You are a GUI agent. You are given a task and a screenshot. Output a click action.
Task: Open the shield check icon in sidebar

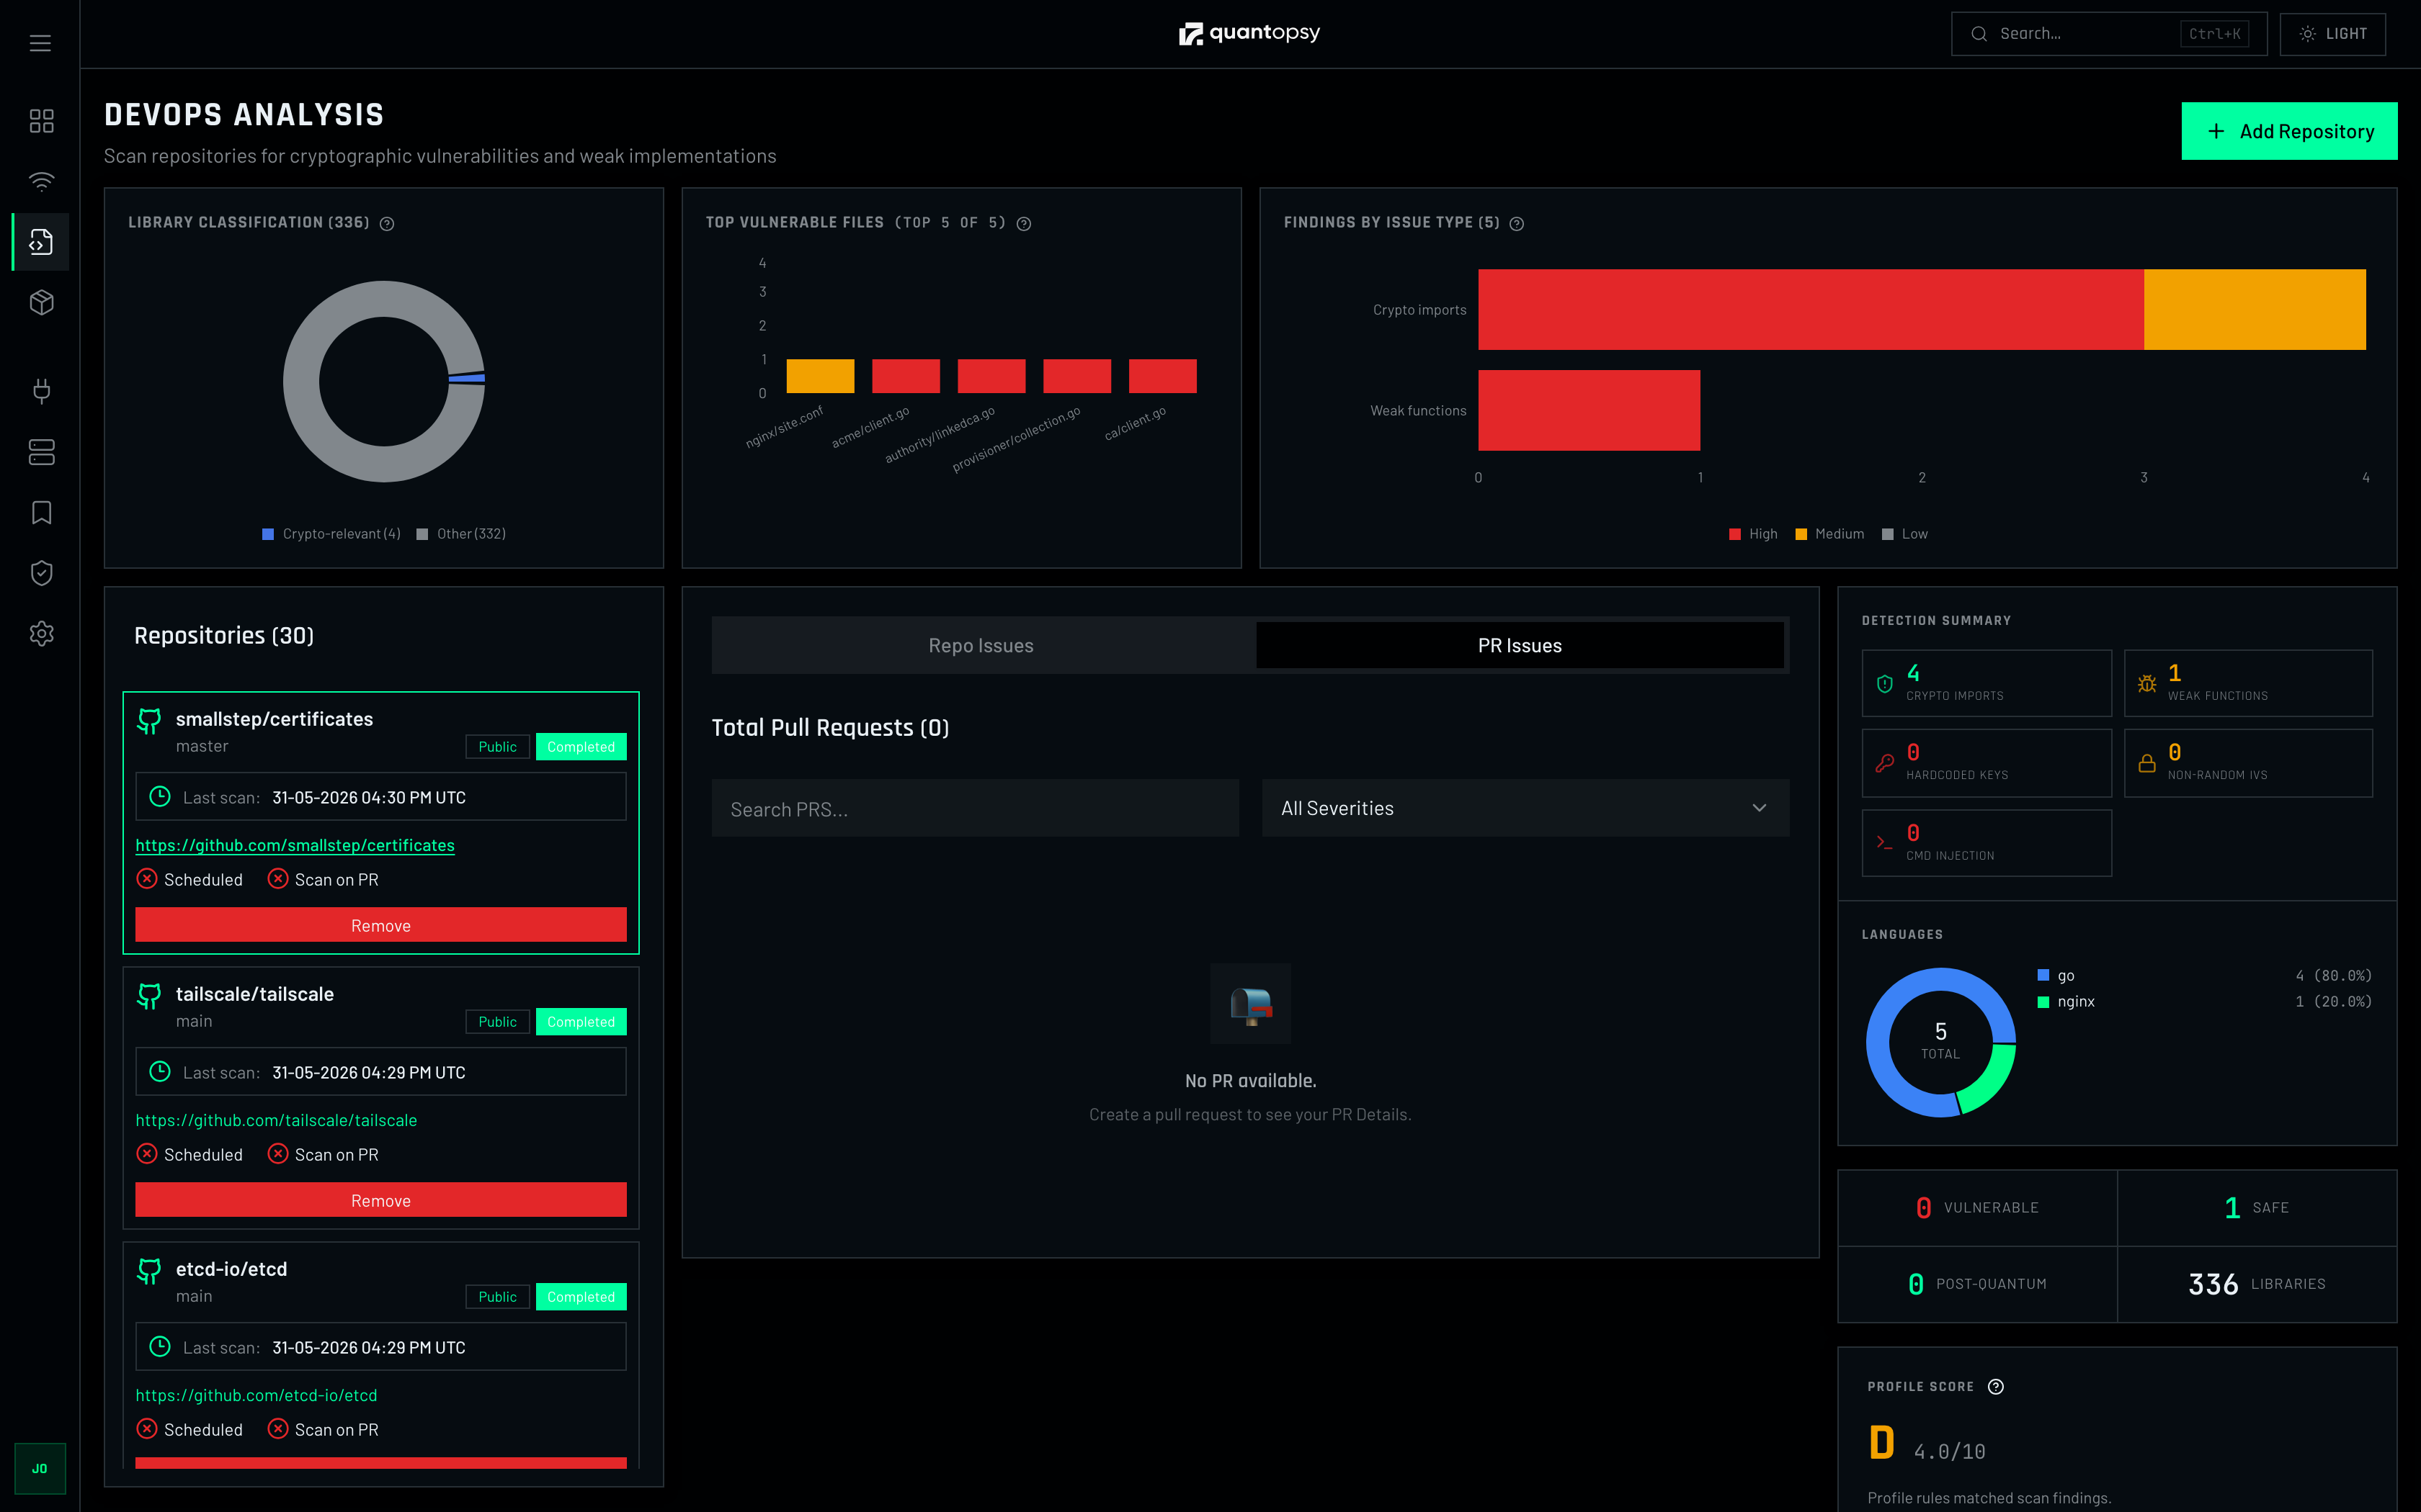(x=41, y=573)
